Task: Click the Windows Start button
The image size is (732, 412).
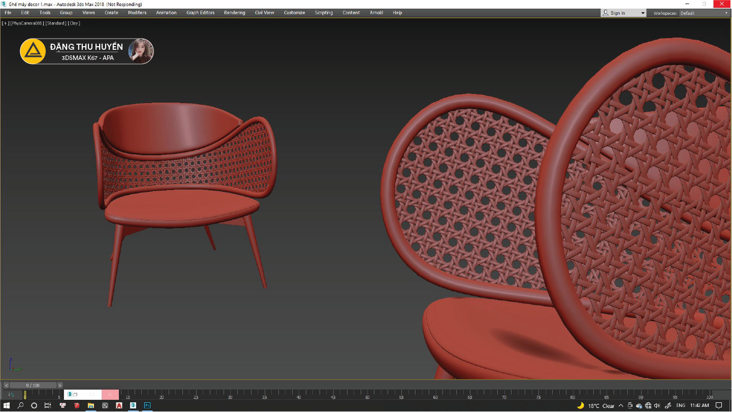Action: [x=7, y=405]
